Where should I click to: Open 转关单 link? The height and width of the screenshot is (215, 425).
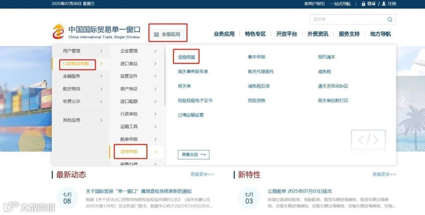click(x=184, y=86)
